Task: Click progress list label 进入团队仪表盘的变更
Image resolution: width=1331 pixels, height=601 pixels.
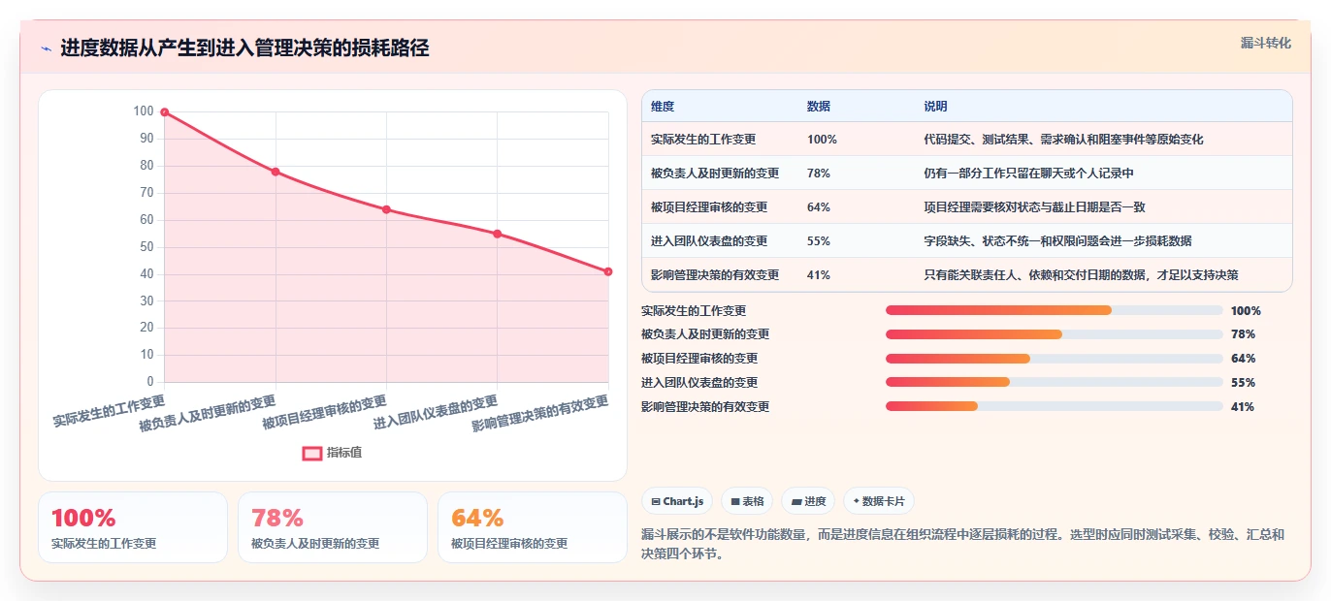Action: (x=699, y=383)
